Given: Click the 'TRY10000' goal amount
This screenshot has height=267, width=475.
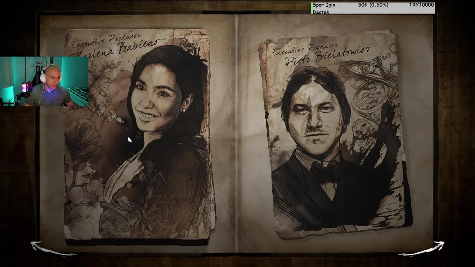Looking at the screenshot, I should pos(421,5).
